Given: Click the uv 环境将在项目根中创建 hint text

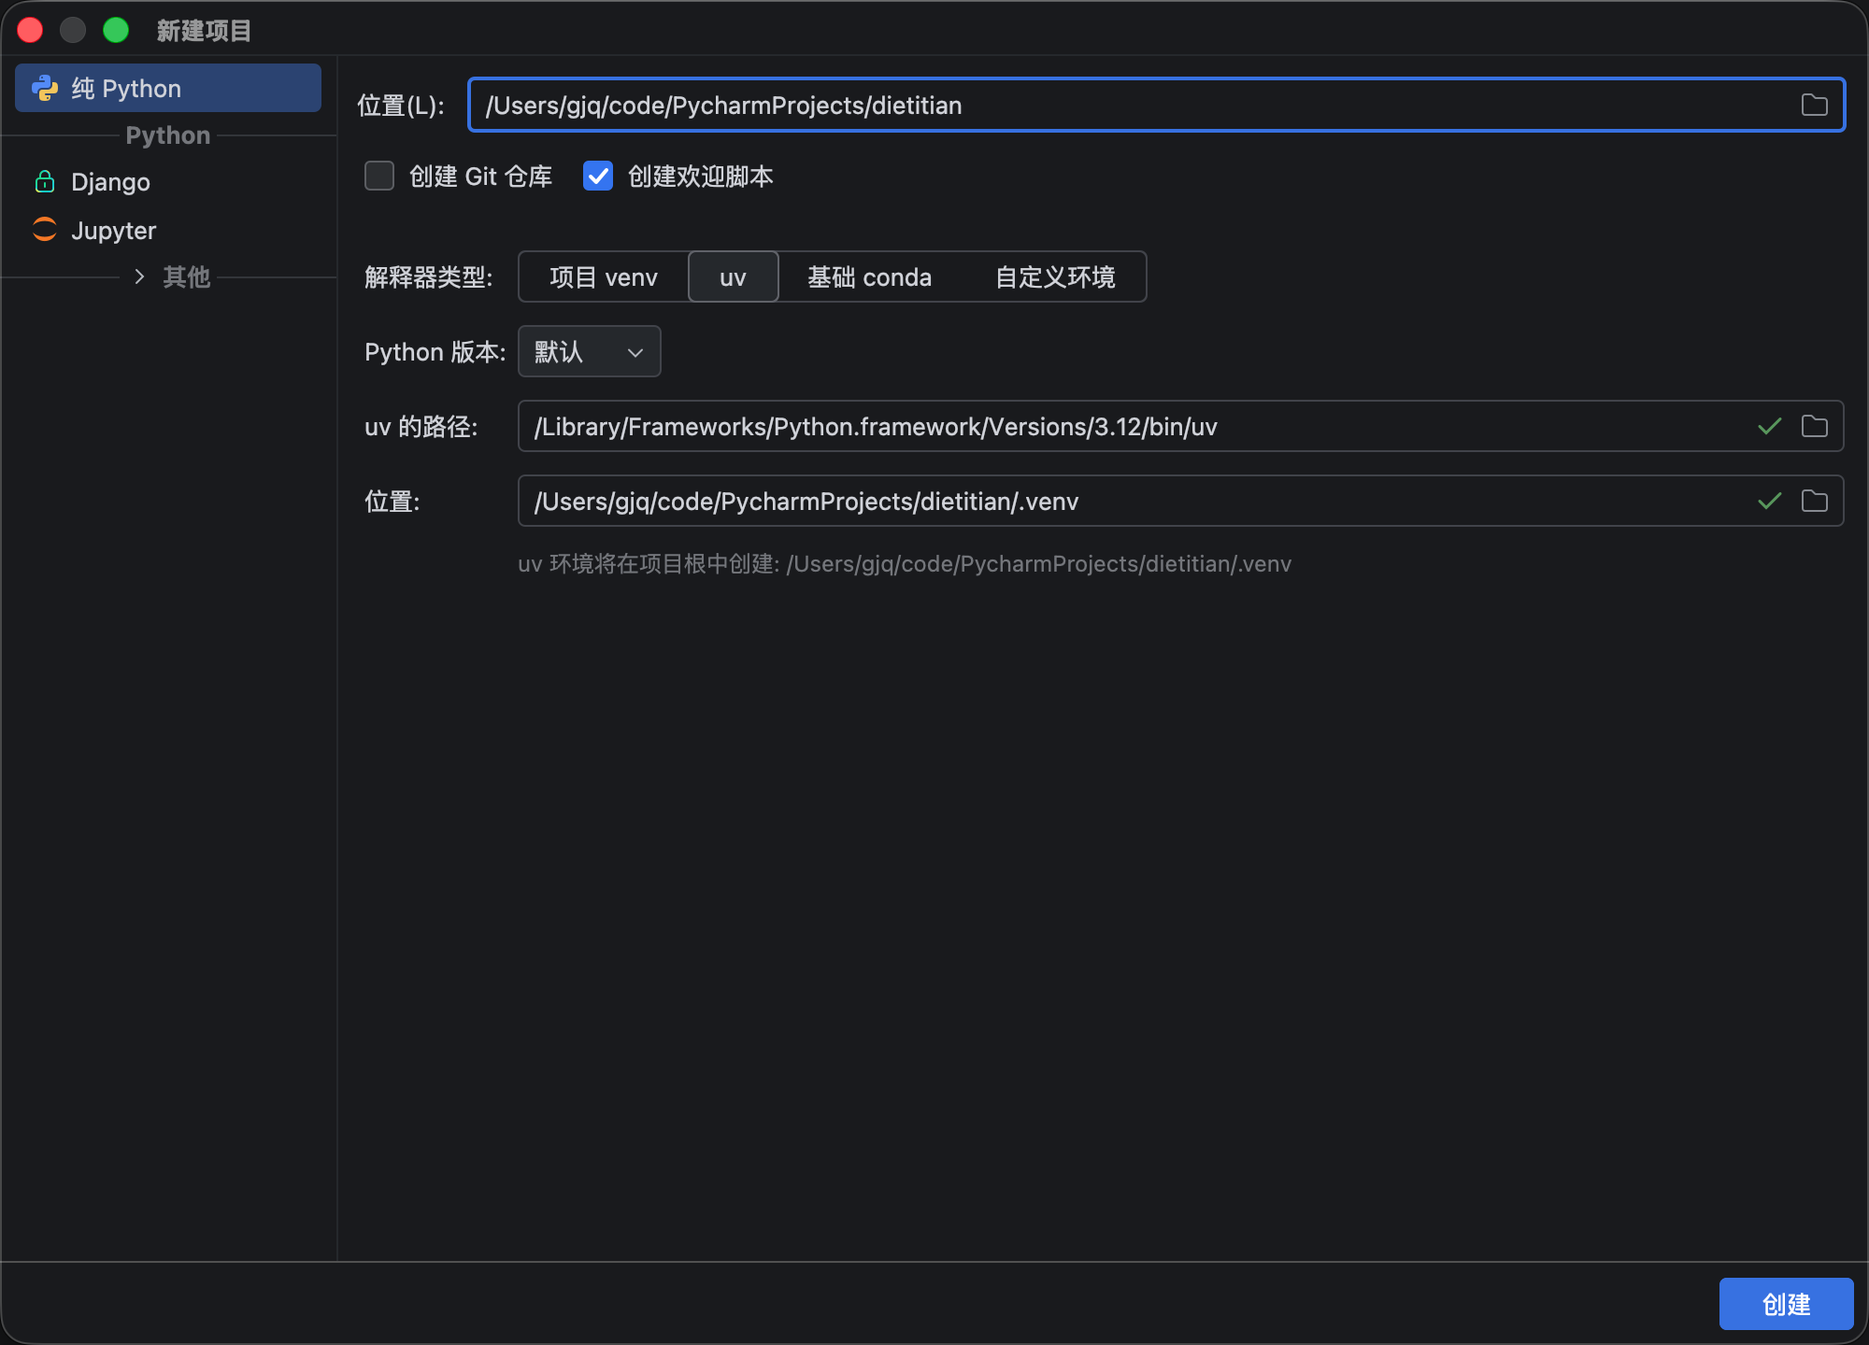Looking at the screenshot, I should (905, 564).
